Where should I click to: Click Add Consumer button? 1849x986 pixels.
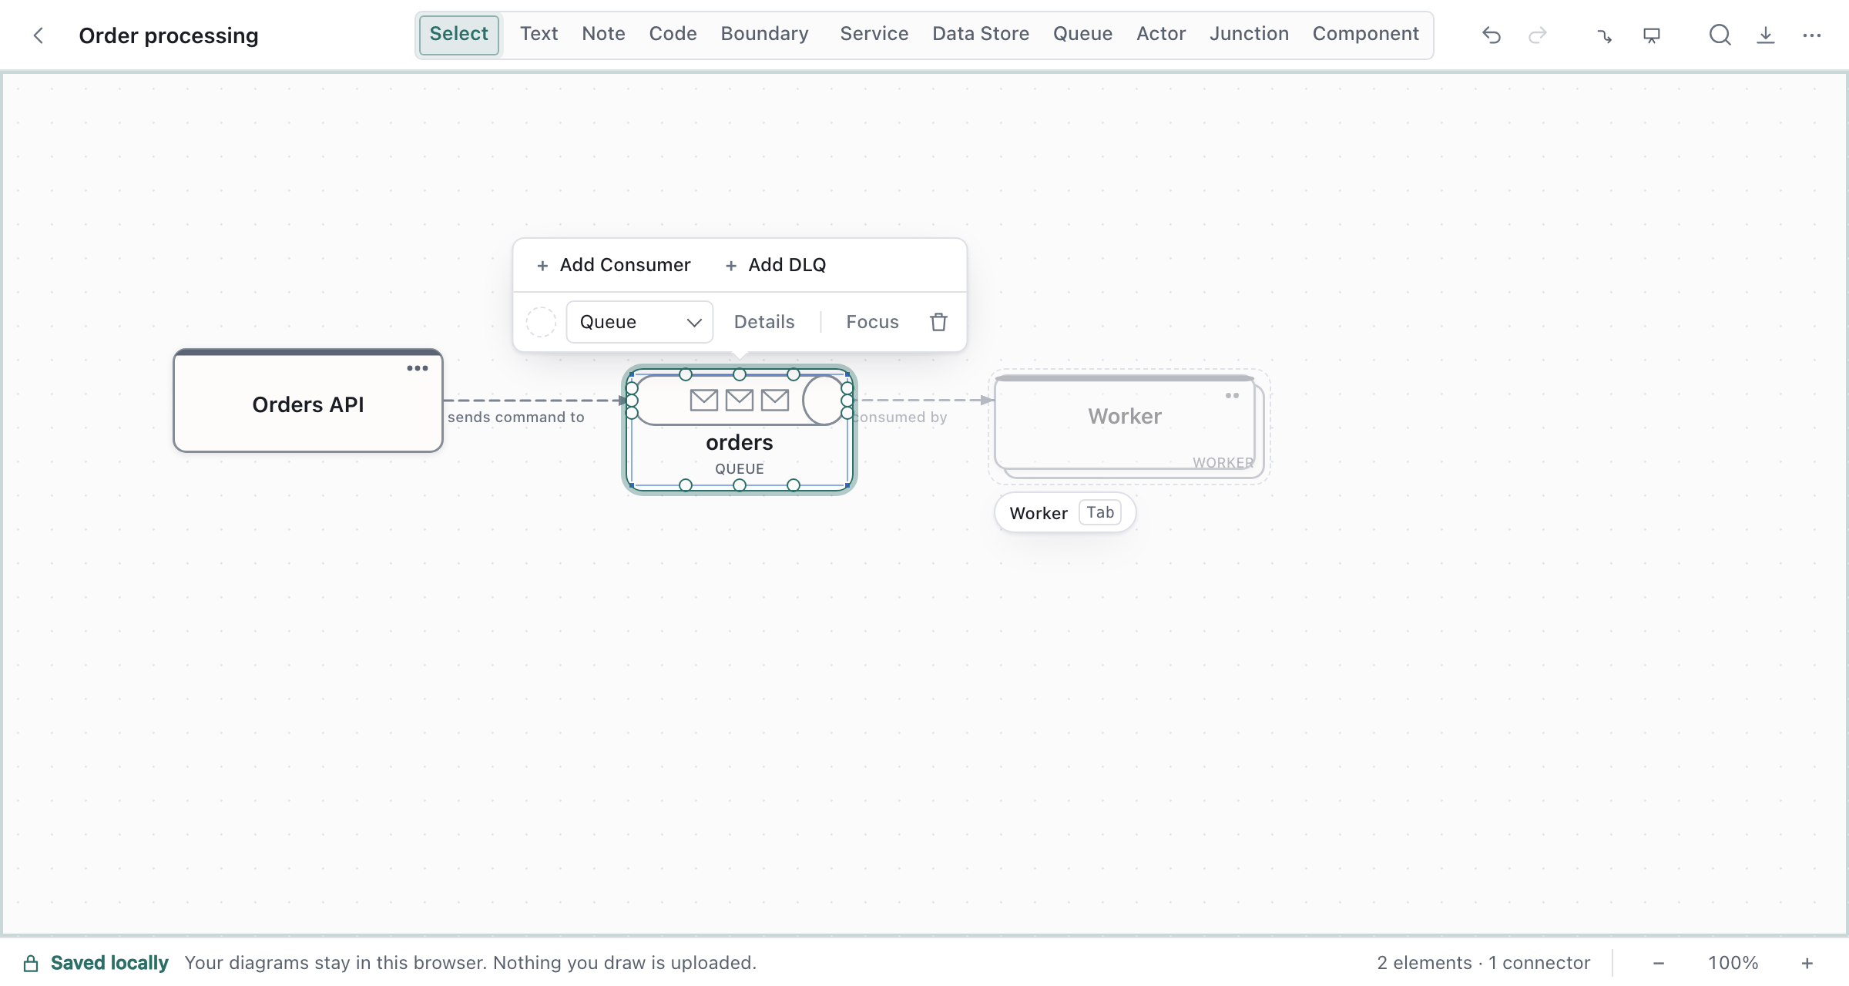pos(614,265)
